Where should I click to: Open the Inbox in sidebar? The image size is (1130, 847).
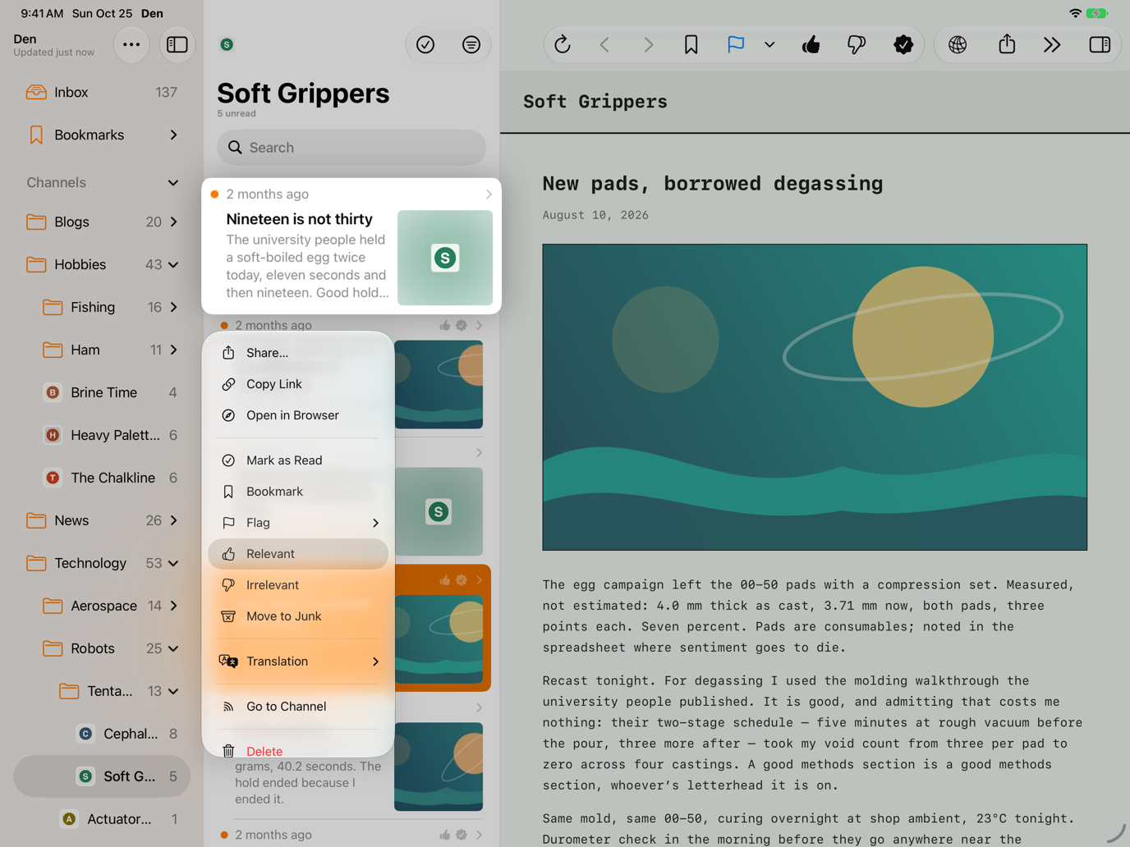point(102,92)
